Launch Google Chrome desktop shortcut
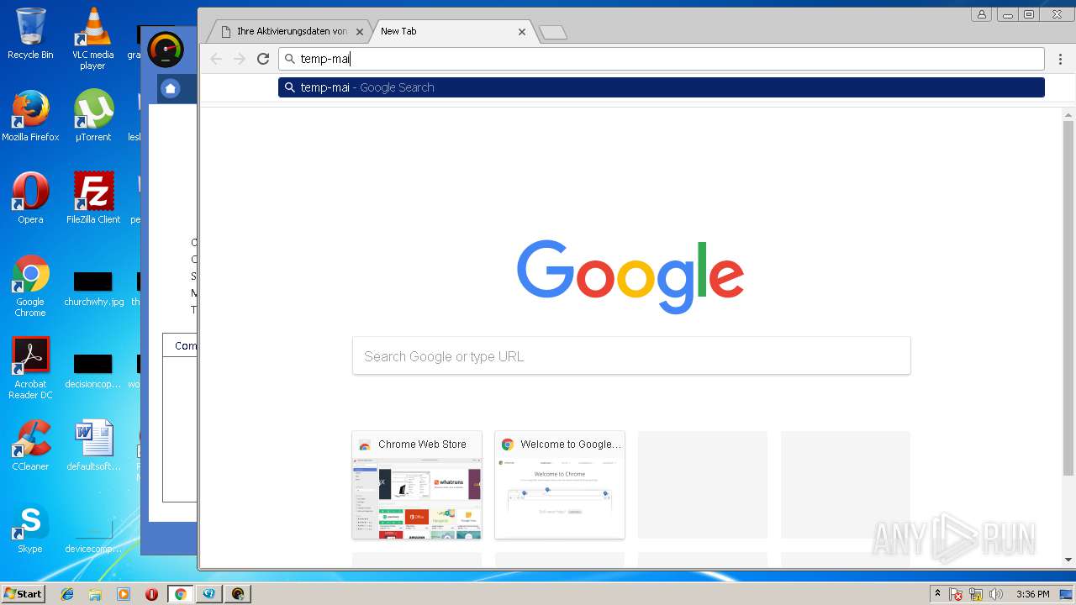Image resolution: width=1076 pixels, height=605 pixels. [x=30, y=286]
